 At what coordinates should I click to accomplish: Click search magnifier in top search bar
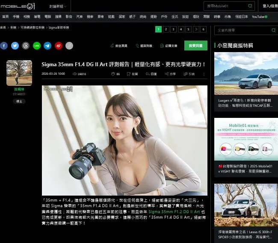tap(250, 6)
